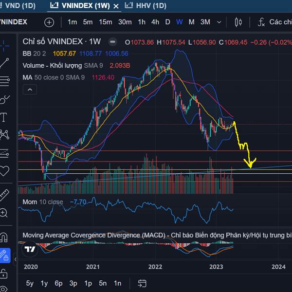This screenshot has height=292, width=292.
Task: Set chart range to 5y
Action: [x=30, y=283]
